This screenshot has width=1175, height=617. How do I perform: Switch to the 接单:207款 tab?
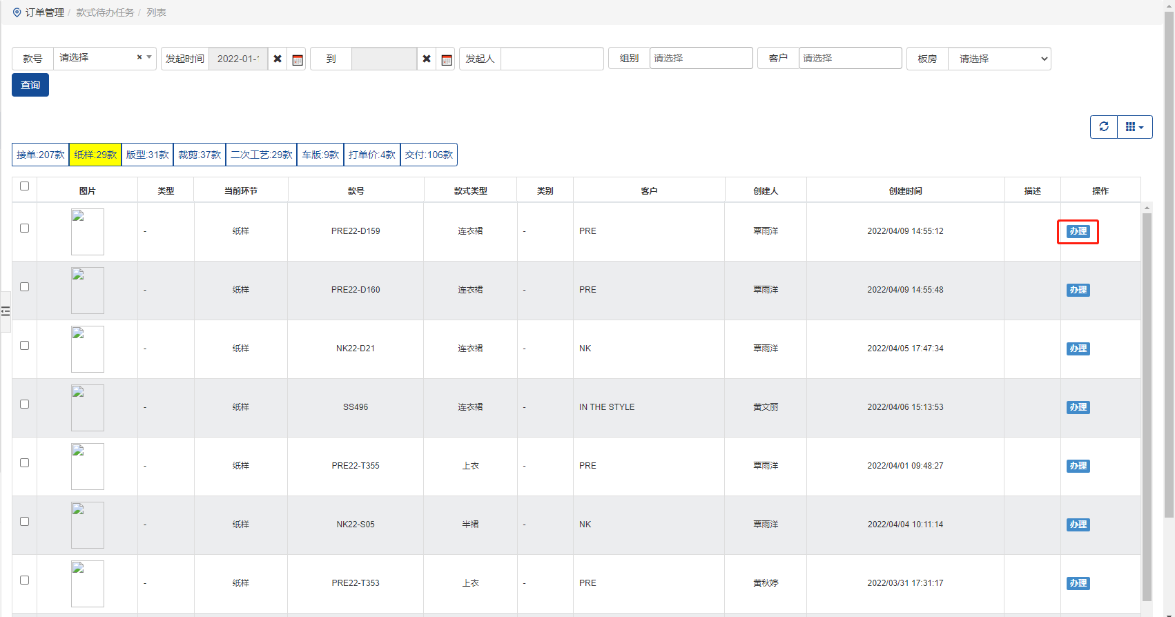tap(41, 155)
